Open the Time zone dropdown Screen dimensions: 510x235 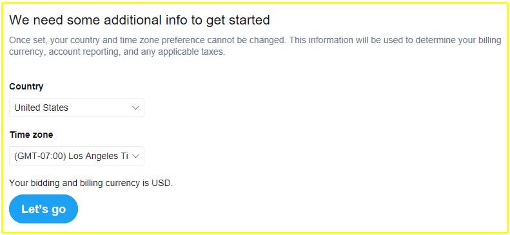pos(77,156)
